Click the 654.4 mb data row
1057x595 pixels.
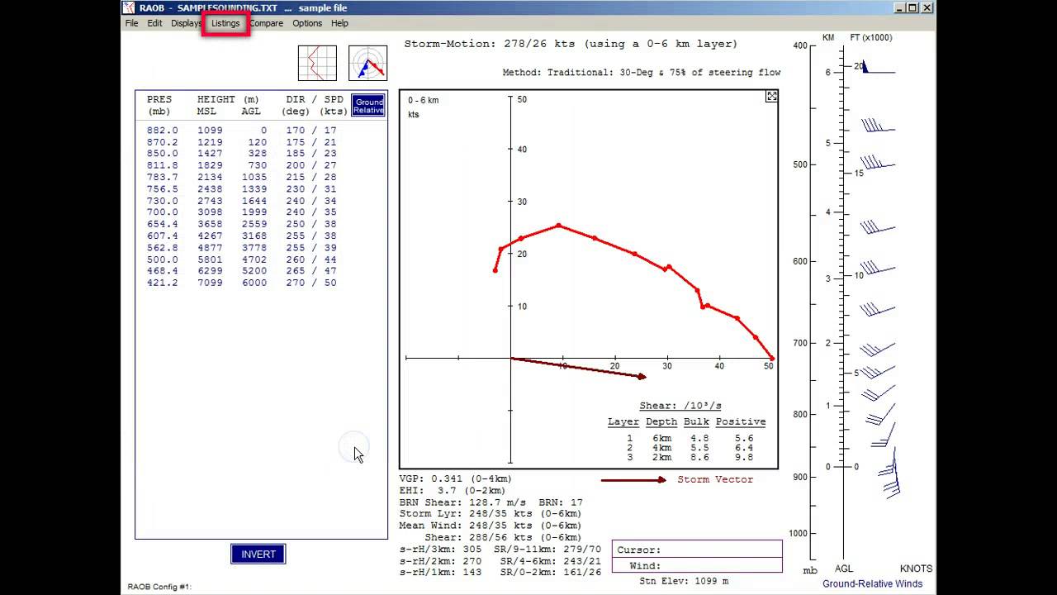(242, 224)
